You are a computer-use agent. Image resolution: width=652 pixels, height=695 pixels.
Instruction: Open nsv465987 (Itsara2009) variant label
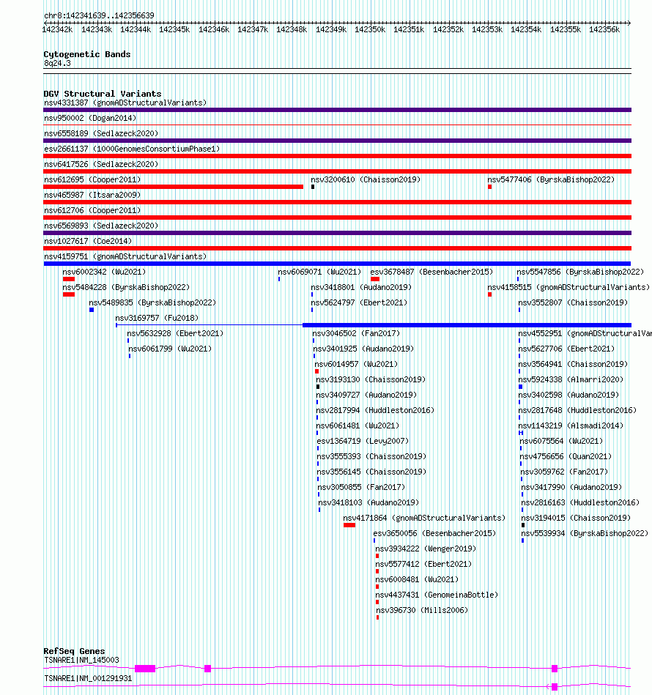click(x=92, y=195)
